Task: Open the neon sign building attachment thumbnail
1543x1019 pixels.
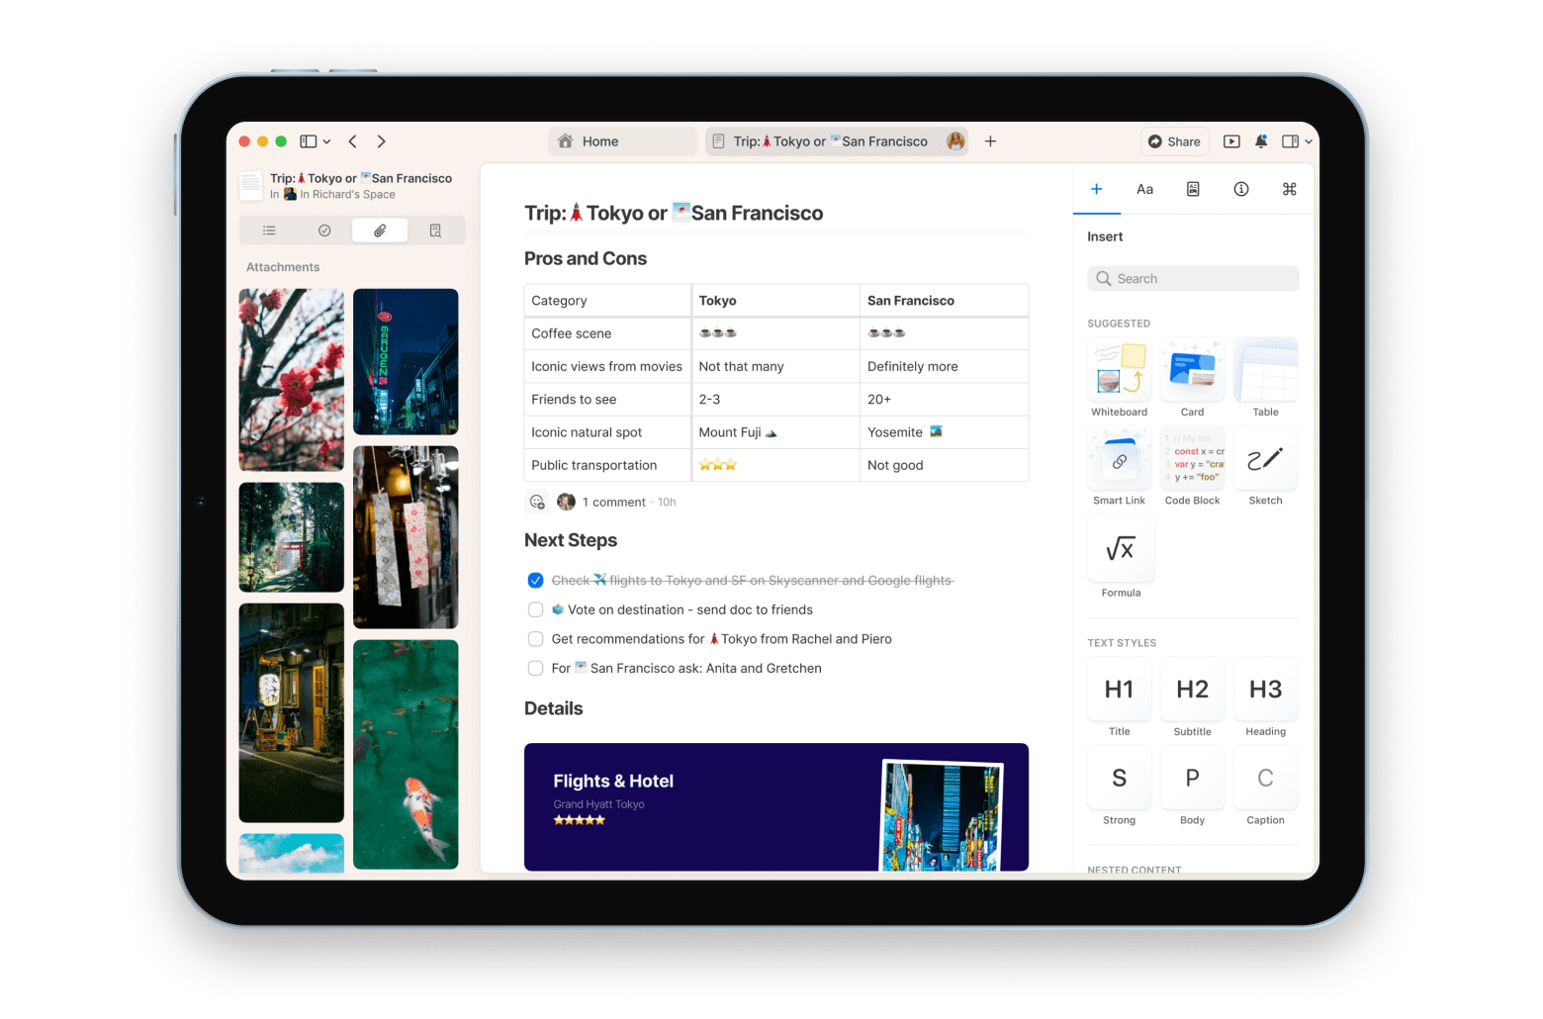Action: [406, 361]
